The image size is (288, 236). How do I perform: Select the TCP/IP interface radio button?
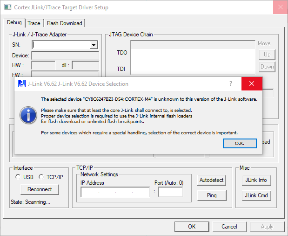[x=41, y=177]
